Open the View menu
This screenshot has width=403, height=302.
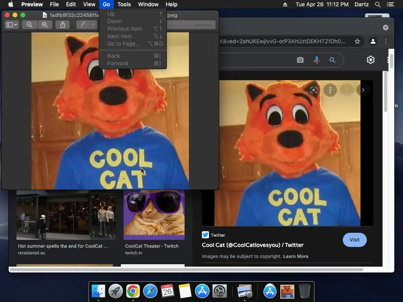coord(89,4)
